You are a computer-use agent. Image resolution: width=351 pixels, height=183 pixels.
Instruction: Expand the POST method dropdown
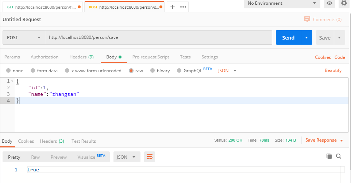(24, 37)
